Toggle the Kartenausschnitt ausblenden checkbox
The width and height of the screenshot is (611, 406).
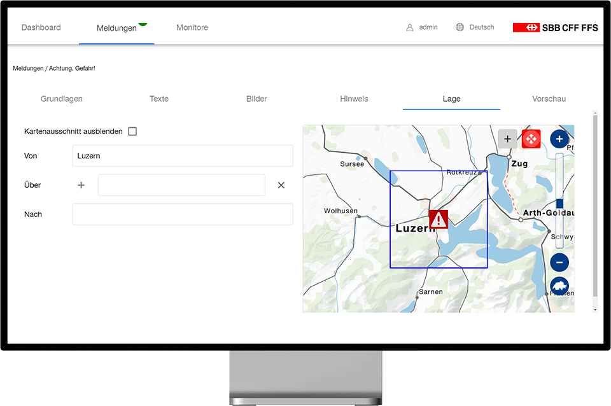click(x=132, y=132)
